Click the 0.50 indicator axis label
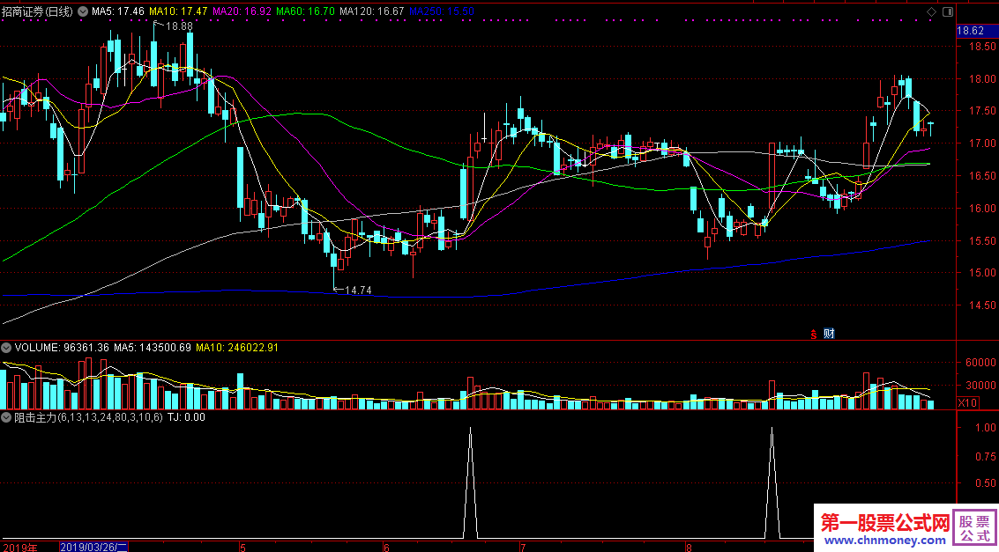The width and height of the screenshot is (999, 552). pos(986,483)
